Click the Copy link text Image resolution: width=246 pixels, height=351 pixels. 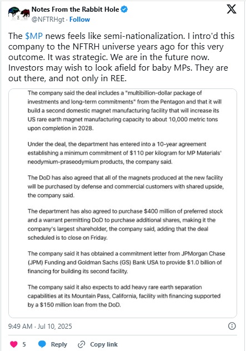tap(104, 344)
